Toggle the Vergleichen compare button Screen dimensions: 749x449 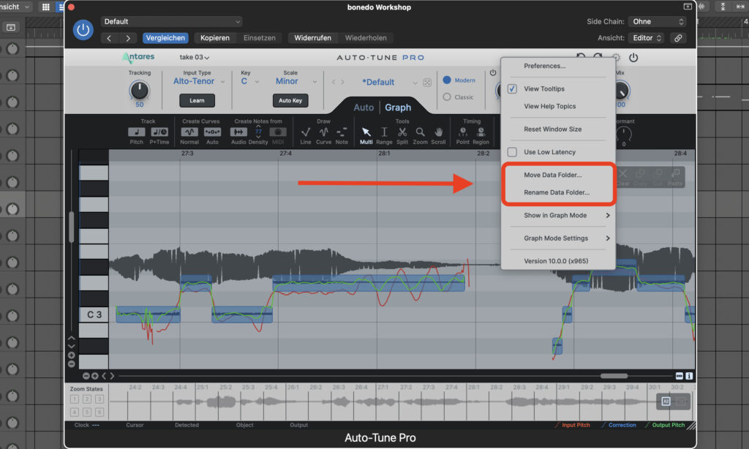165,38
